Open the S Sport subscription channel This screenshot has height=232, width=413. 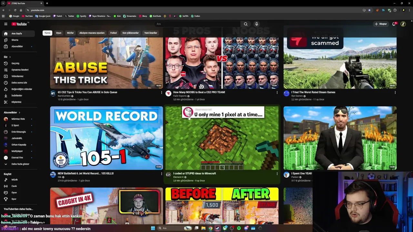19,125
